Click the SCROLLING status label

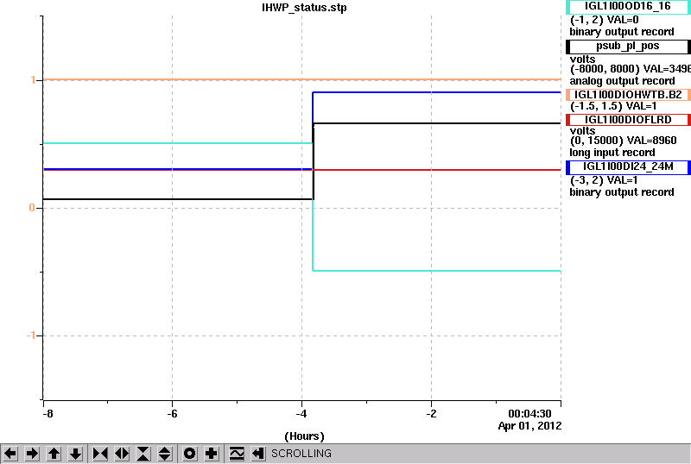[301, 454]
